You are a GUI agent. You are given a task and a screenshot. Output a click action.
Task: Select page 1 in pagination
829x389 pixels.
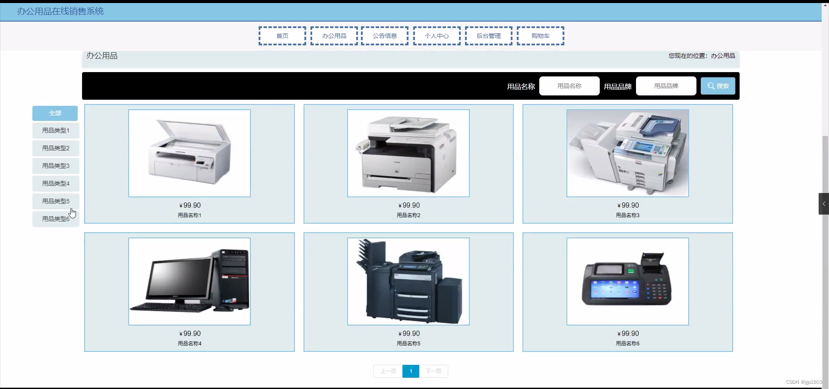pyautogui.click(x=411, y=371)
